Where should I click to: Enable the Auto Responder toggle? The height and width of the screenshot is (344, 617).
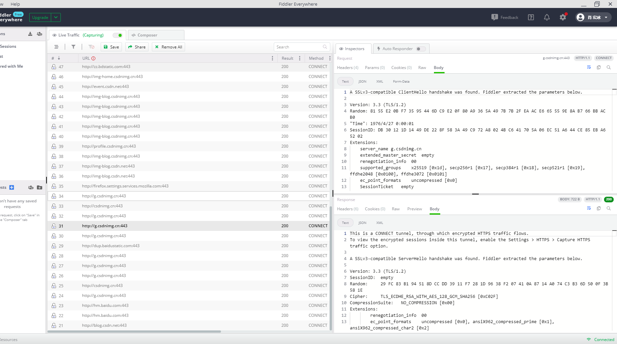pos(420,49)
